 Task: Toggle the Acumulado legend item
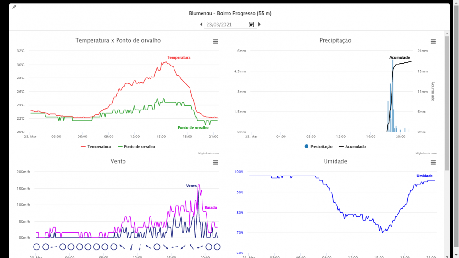(352, 147)
